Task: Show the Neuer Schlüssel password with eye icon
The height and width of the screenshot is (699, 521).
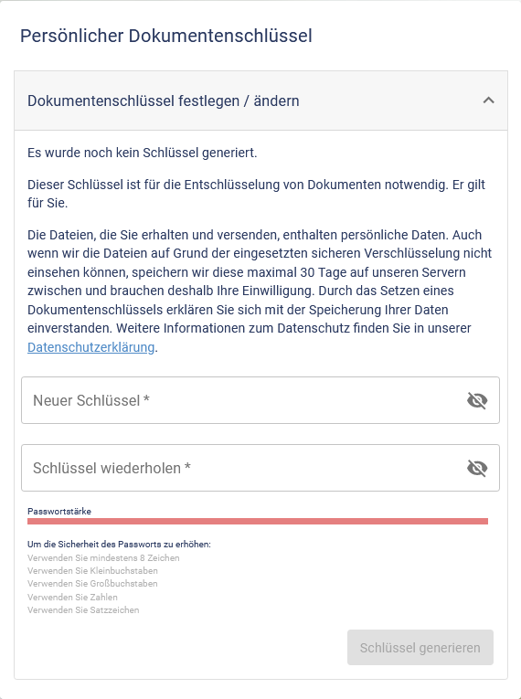Action: [x=477, y=400]
